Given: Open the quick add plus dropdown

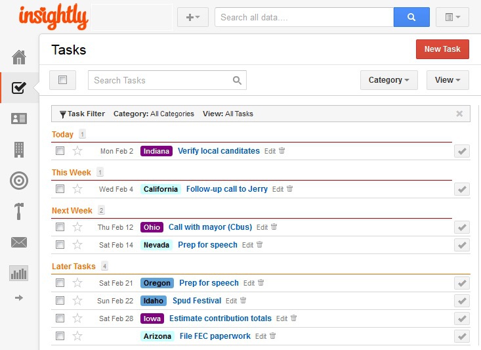Looking at the screenshot, I should (193, 17).
